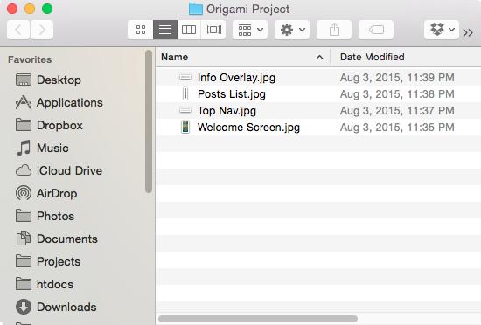Click the Favorites sidebar heading
The height and width of the screenshot is (325, 481).
[x=30, y=59]
